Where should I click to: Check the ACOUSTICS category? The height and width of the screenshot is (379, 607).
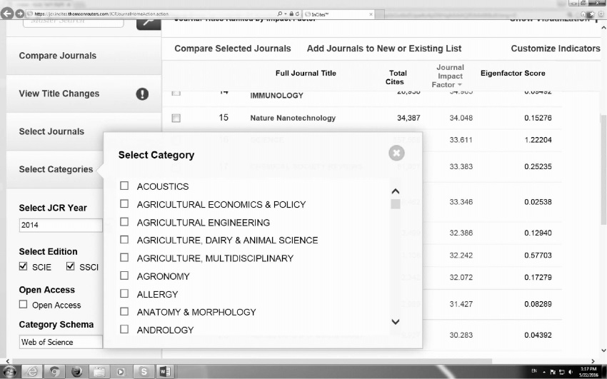pos(124,186)
